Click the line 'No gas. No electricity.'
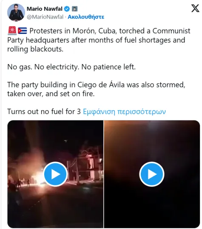Screen dimensions: 202x229 [x=44, y=67]
